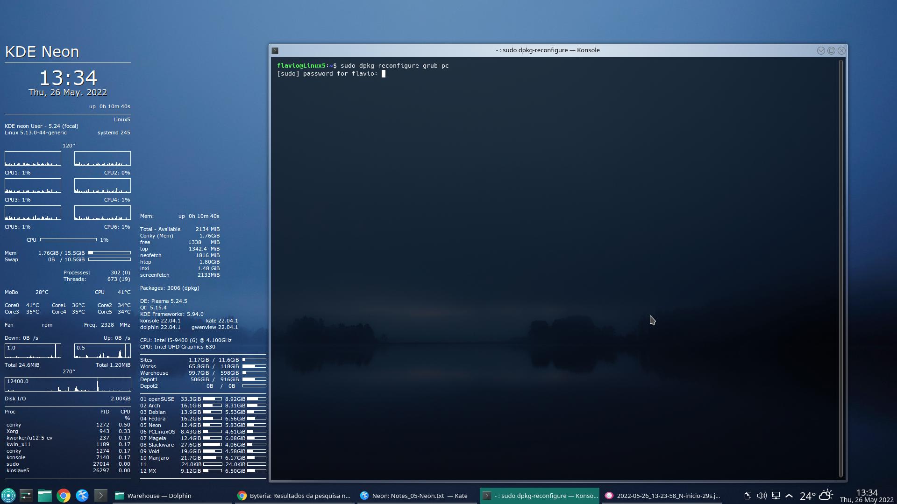Open the KDE application launcher
Screen dimensions: 897x504
click(x=8, y=496)
